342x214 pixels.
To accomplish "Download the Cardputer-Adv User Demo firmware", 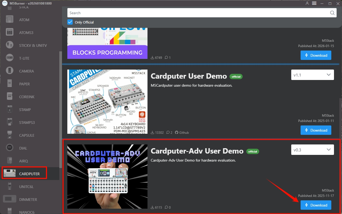I will [x=316, y=205].
